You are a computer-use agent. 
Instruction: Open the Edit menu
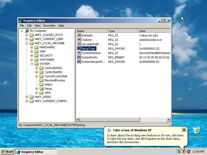(29, 26)
